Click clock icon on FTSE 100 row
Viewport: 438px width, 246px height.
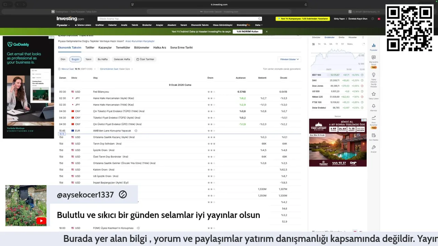point(362,102)
